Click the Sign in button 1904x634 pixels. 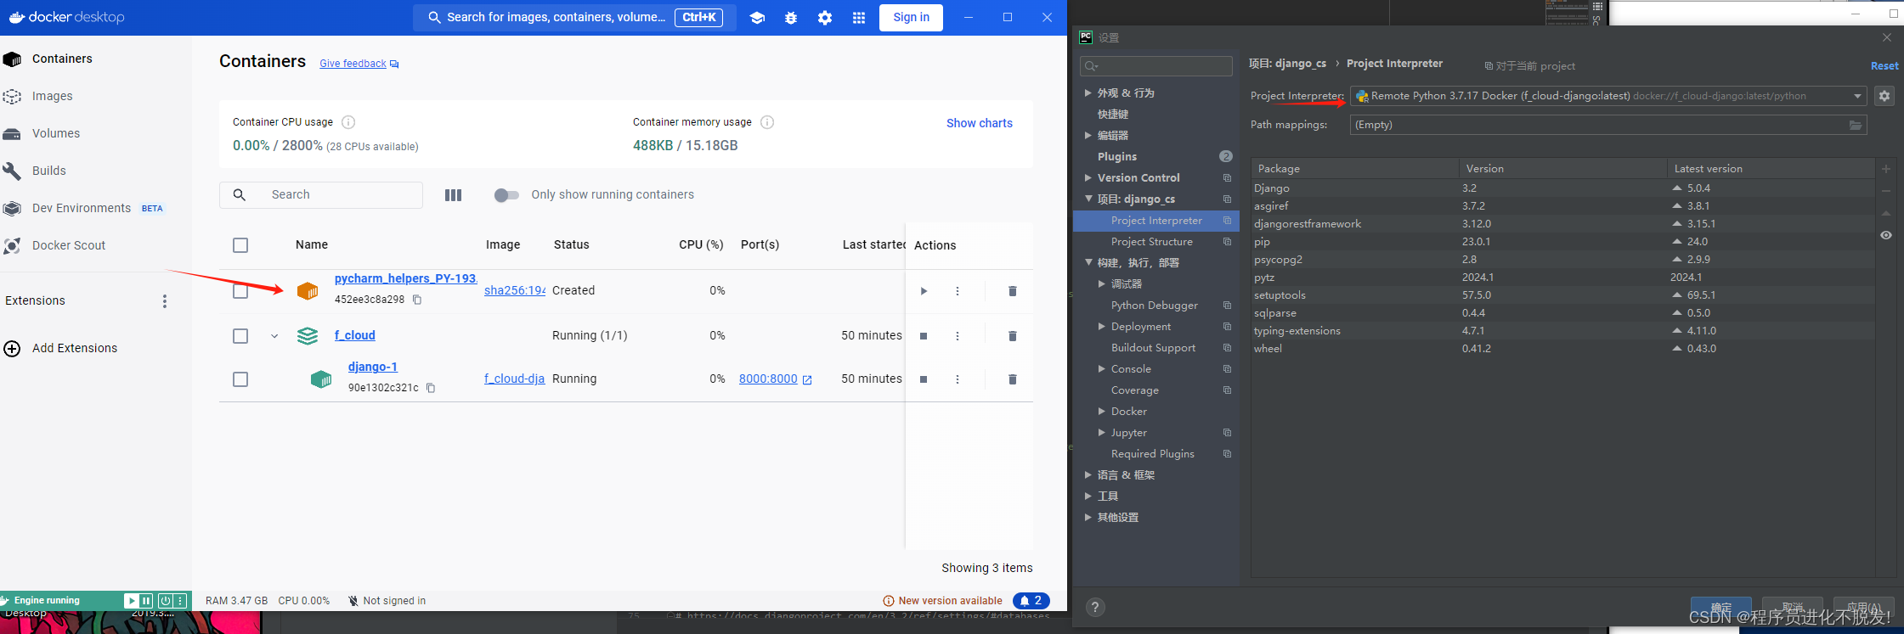pos(911,18)
